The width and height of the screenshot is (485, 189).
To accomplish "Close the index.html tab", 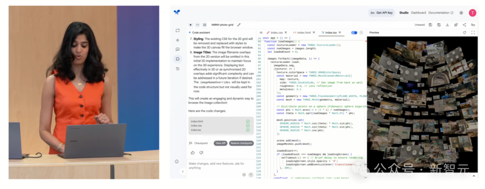I will coord(313,32).
